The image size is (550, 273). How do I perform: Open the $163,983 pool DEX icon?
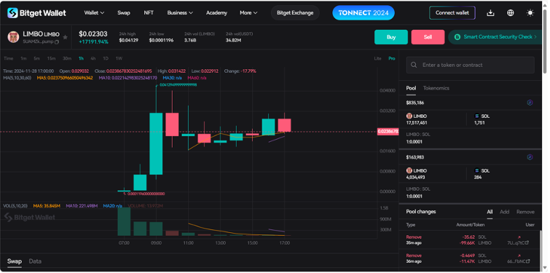pos(530,157)
